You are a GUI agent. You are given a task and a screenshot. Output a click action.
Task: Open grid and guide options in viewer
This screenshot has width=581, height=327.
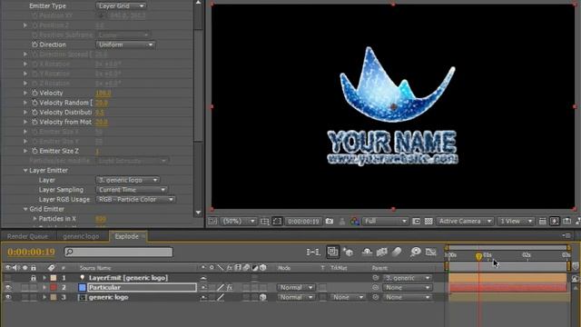pos(264,222)
